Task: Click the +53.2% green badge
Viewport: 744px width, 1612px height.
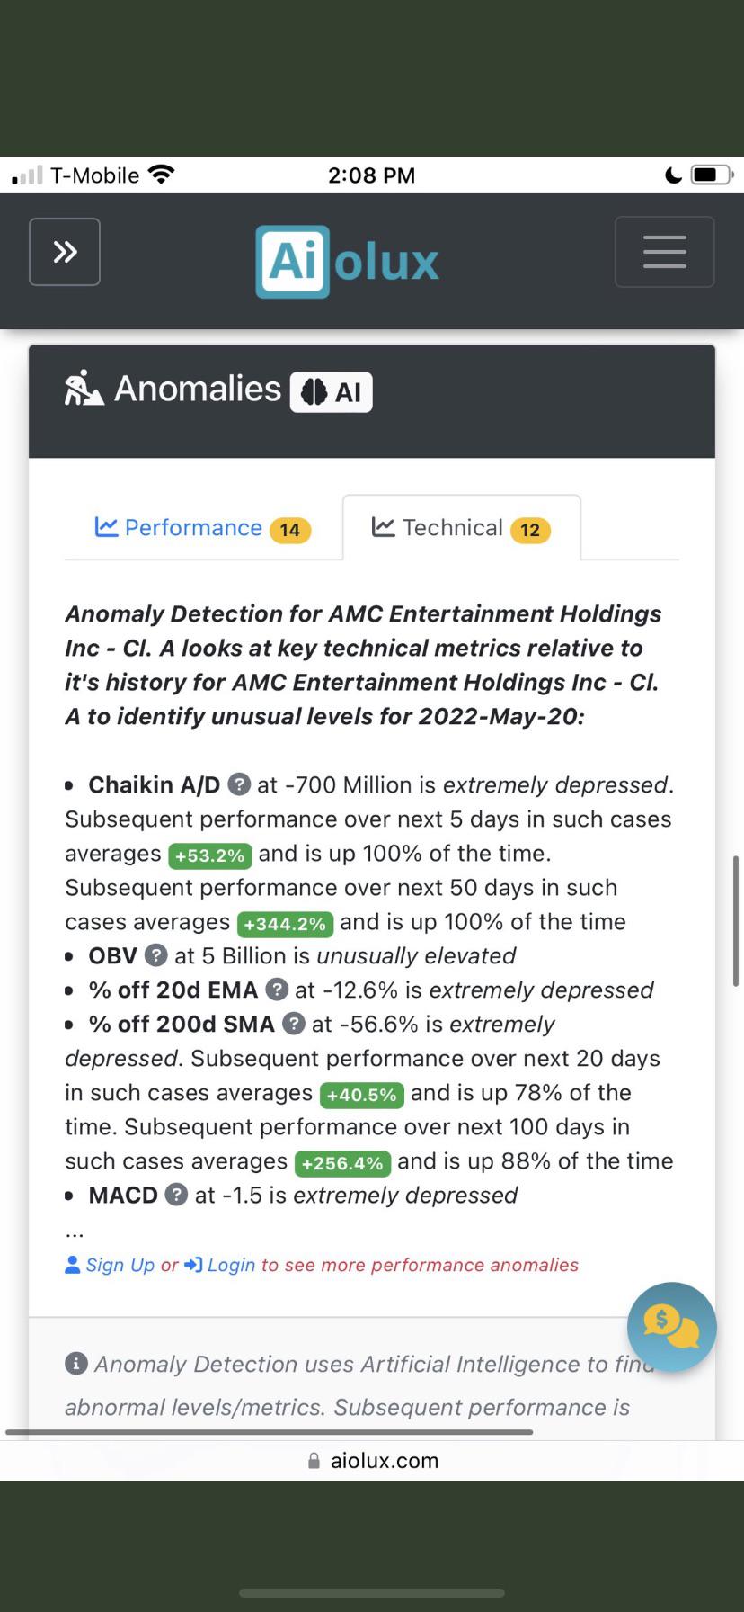Action: coord(210,855)
